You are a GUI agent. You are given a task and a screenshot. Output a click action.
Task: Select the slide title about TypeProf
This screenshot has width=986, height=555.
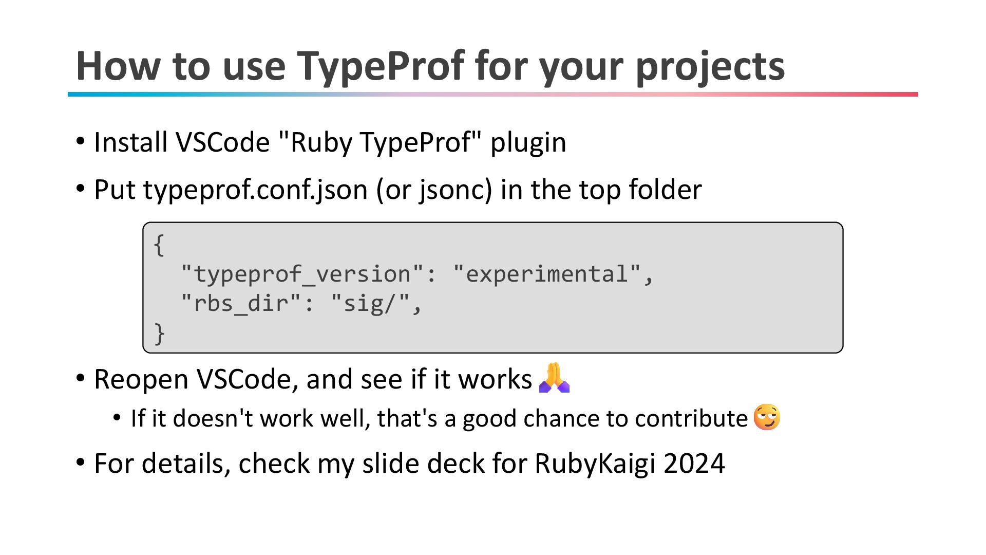[430, 66]
